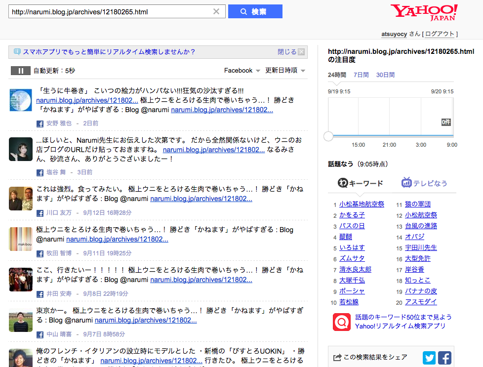Open trending keyword かをる子
This screenshot has height=367, width=483.
coord(352,215)
